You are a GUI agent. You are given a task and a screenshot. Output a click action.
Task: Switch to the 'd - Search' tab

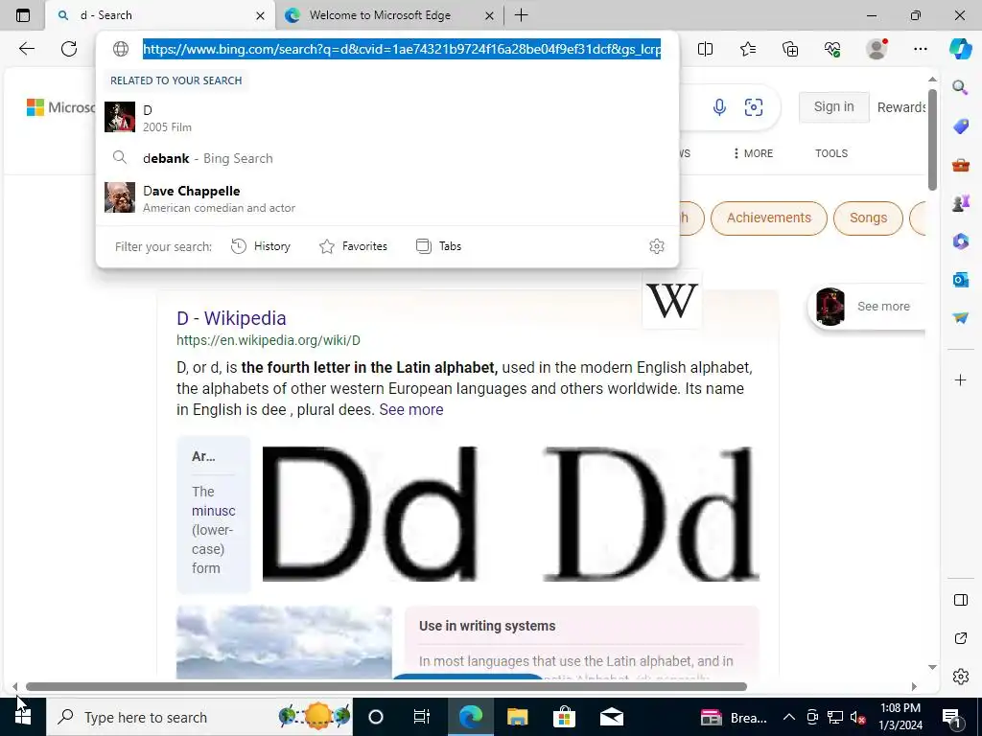(x=160, y=15)
